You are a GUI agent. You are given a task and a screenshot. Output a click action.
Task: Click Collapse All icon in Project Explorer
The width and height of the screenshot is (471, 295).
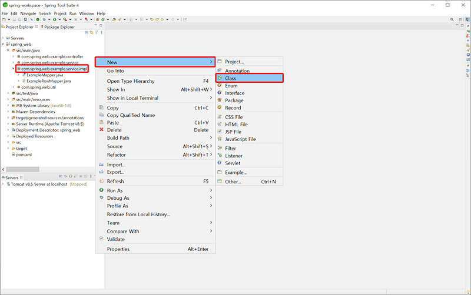pos(87,32)
